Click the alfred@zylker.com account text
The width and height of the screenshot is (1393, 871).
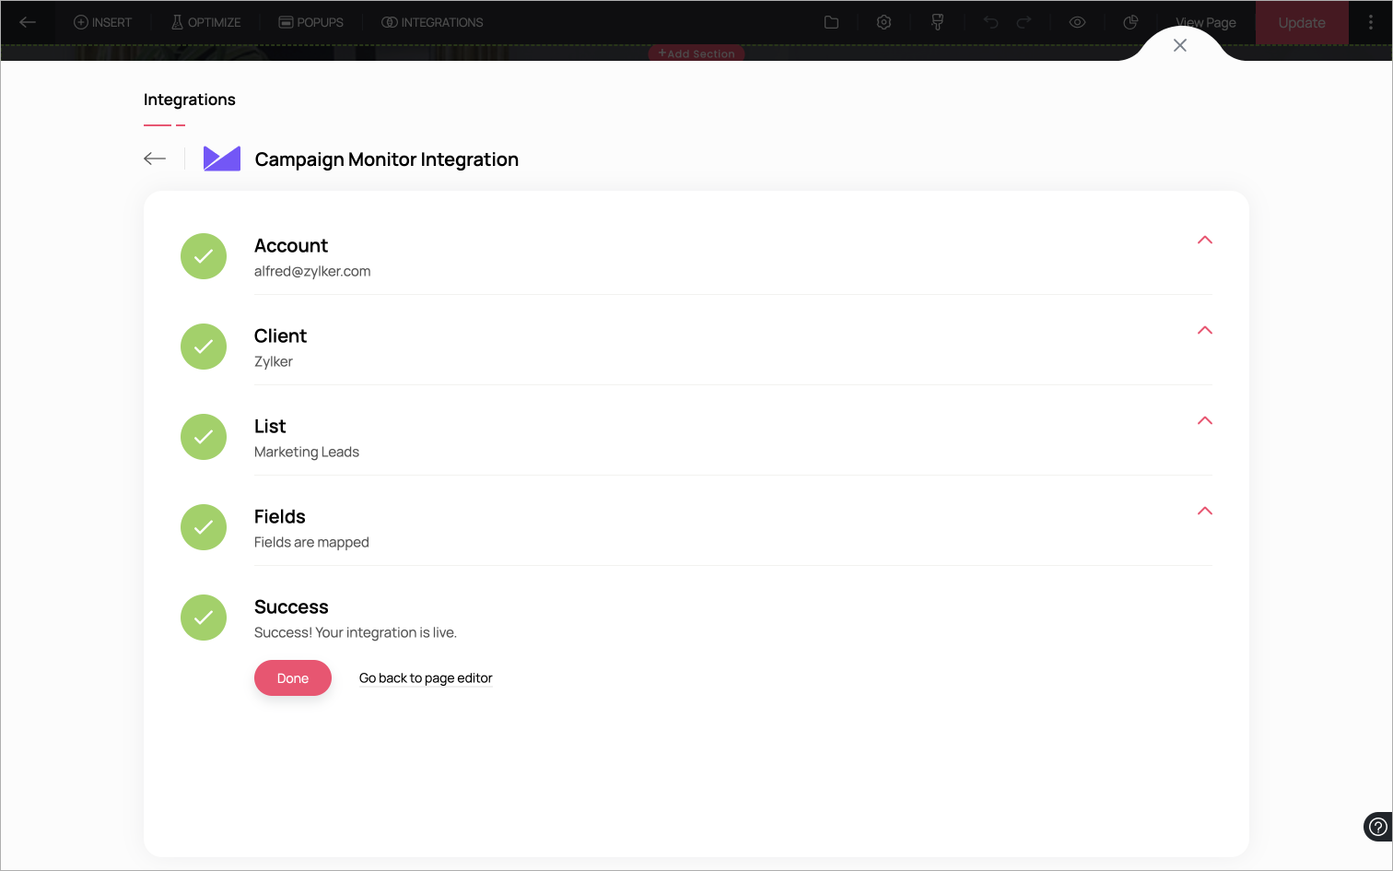tap(312, 271)
